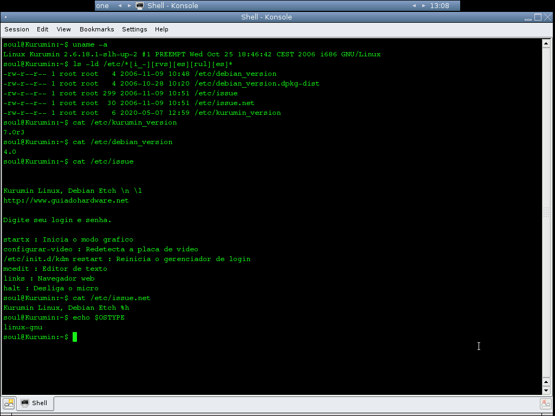Click the cat /etc/issue command line
This screenshot has height=416, width=555.
click(68, 161)
